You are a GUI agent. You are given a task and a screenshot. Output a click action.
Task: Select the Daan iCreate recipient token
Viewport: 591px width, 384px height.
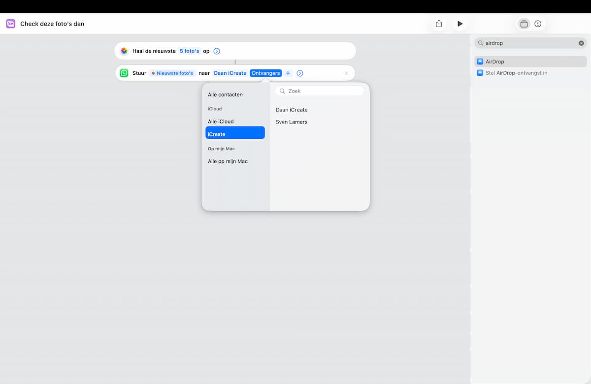click(230, 73)
